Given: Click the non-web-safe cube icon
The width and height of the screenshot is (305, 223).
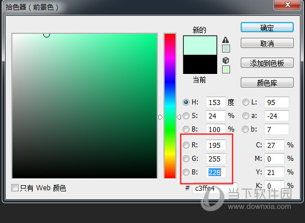Looking at the screenshot, I should 226,60.
